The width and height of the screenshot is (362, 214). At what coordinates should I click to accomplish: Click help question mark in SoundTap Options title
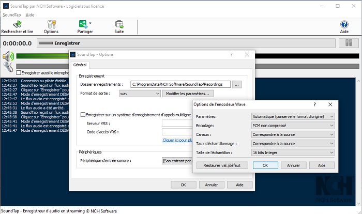click(231, 54)
